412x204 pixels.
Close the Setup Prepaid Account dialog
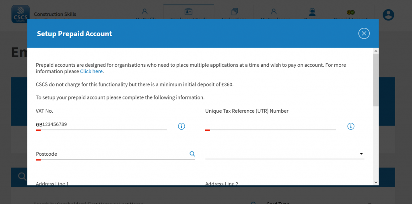[364, 33]
